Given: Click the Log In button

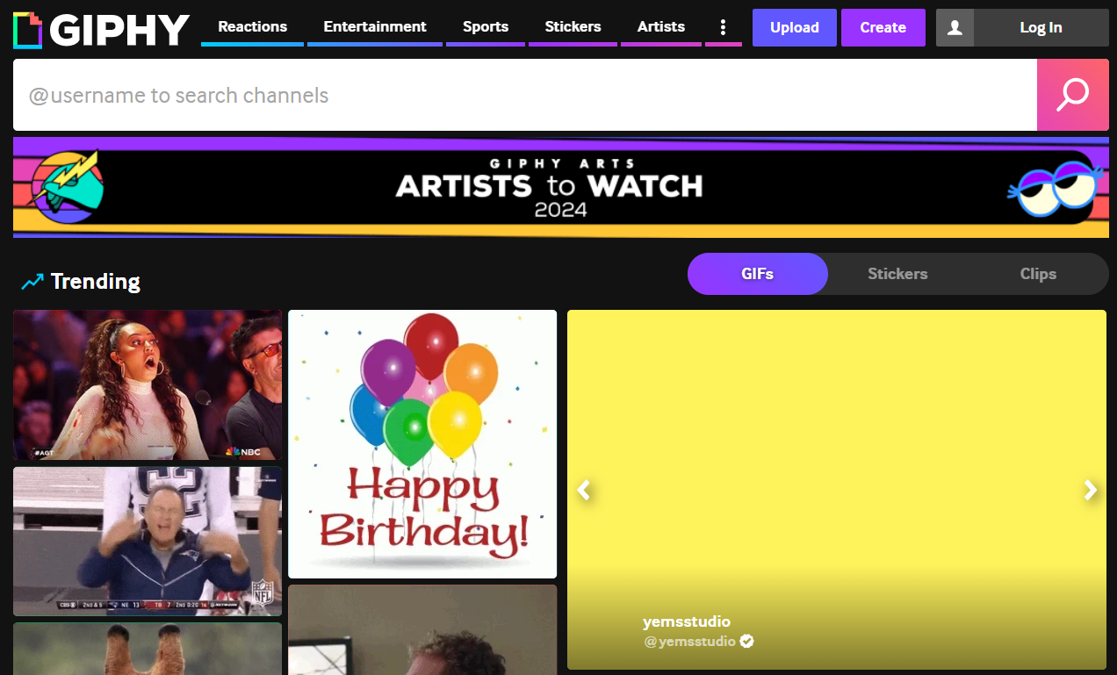Looking at the screenshot, I should pos(1041,28).
